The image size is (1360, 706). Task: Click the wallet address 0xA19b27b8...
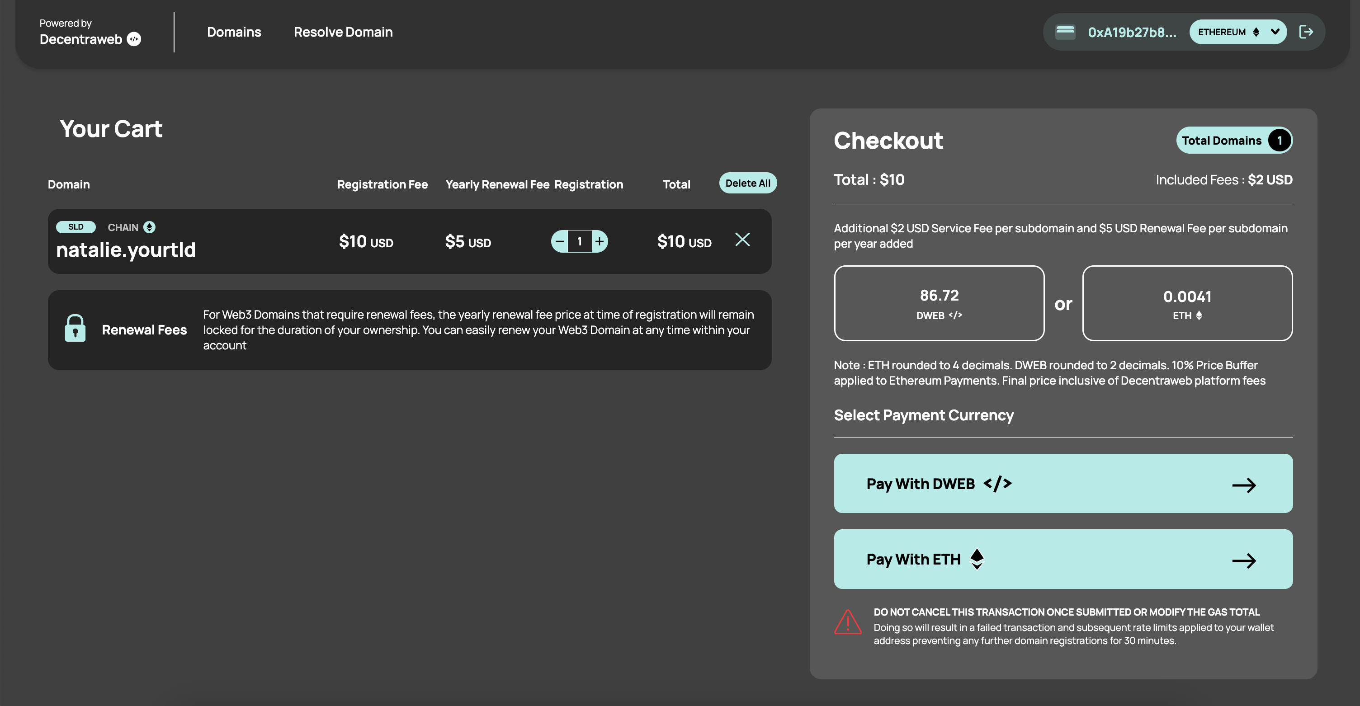[1132, 33]
